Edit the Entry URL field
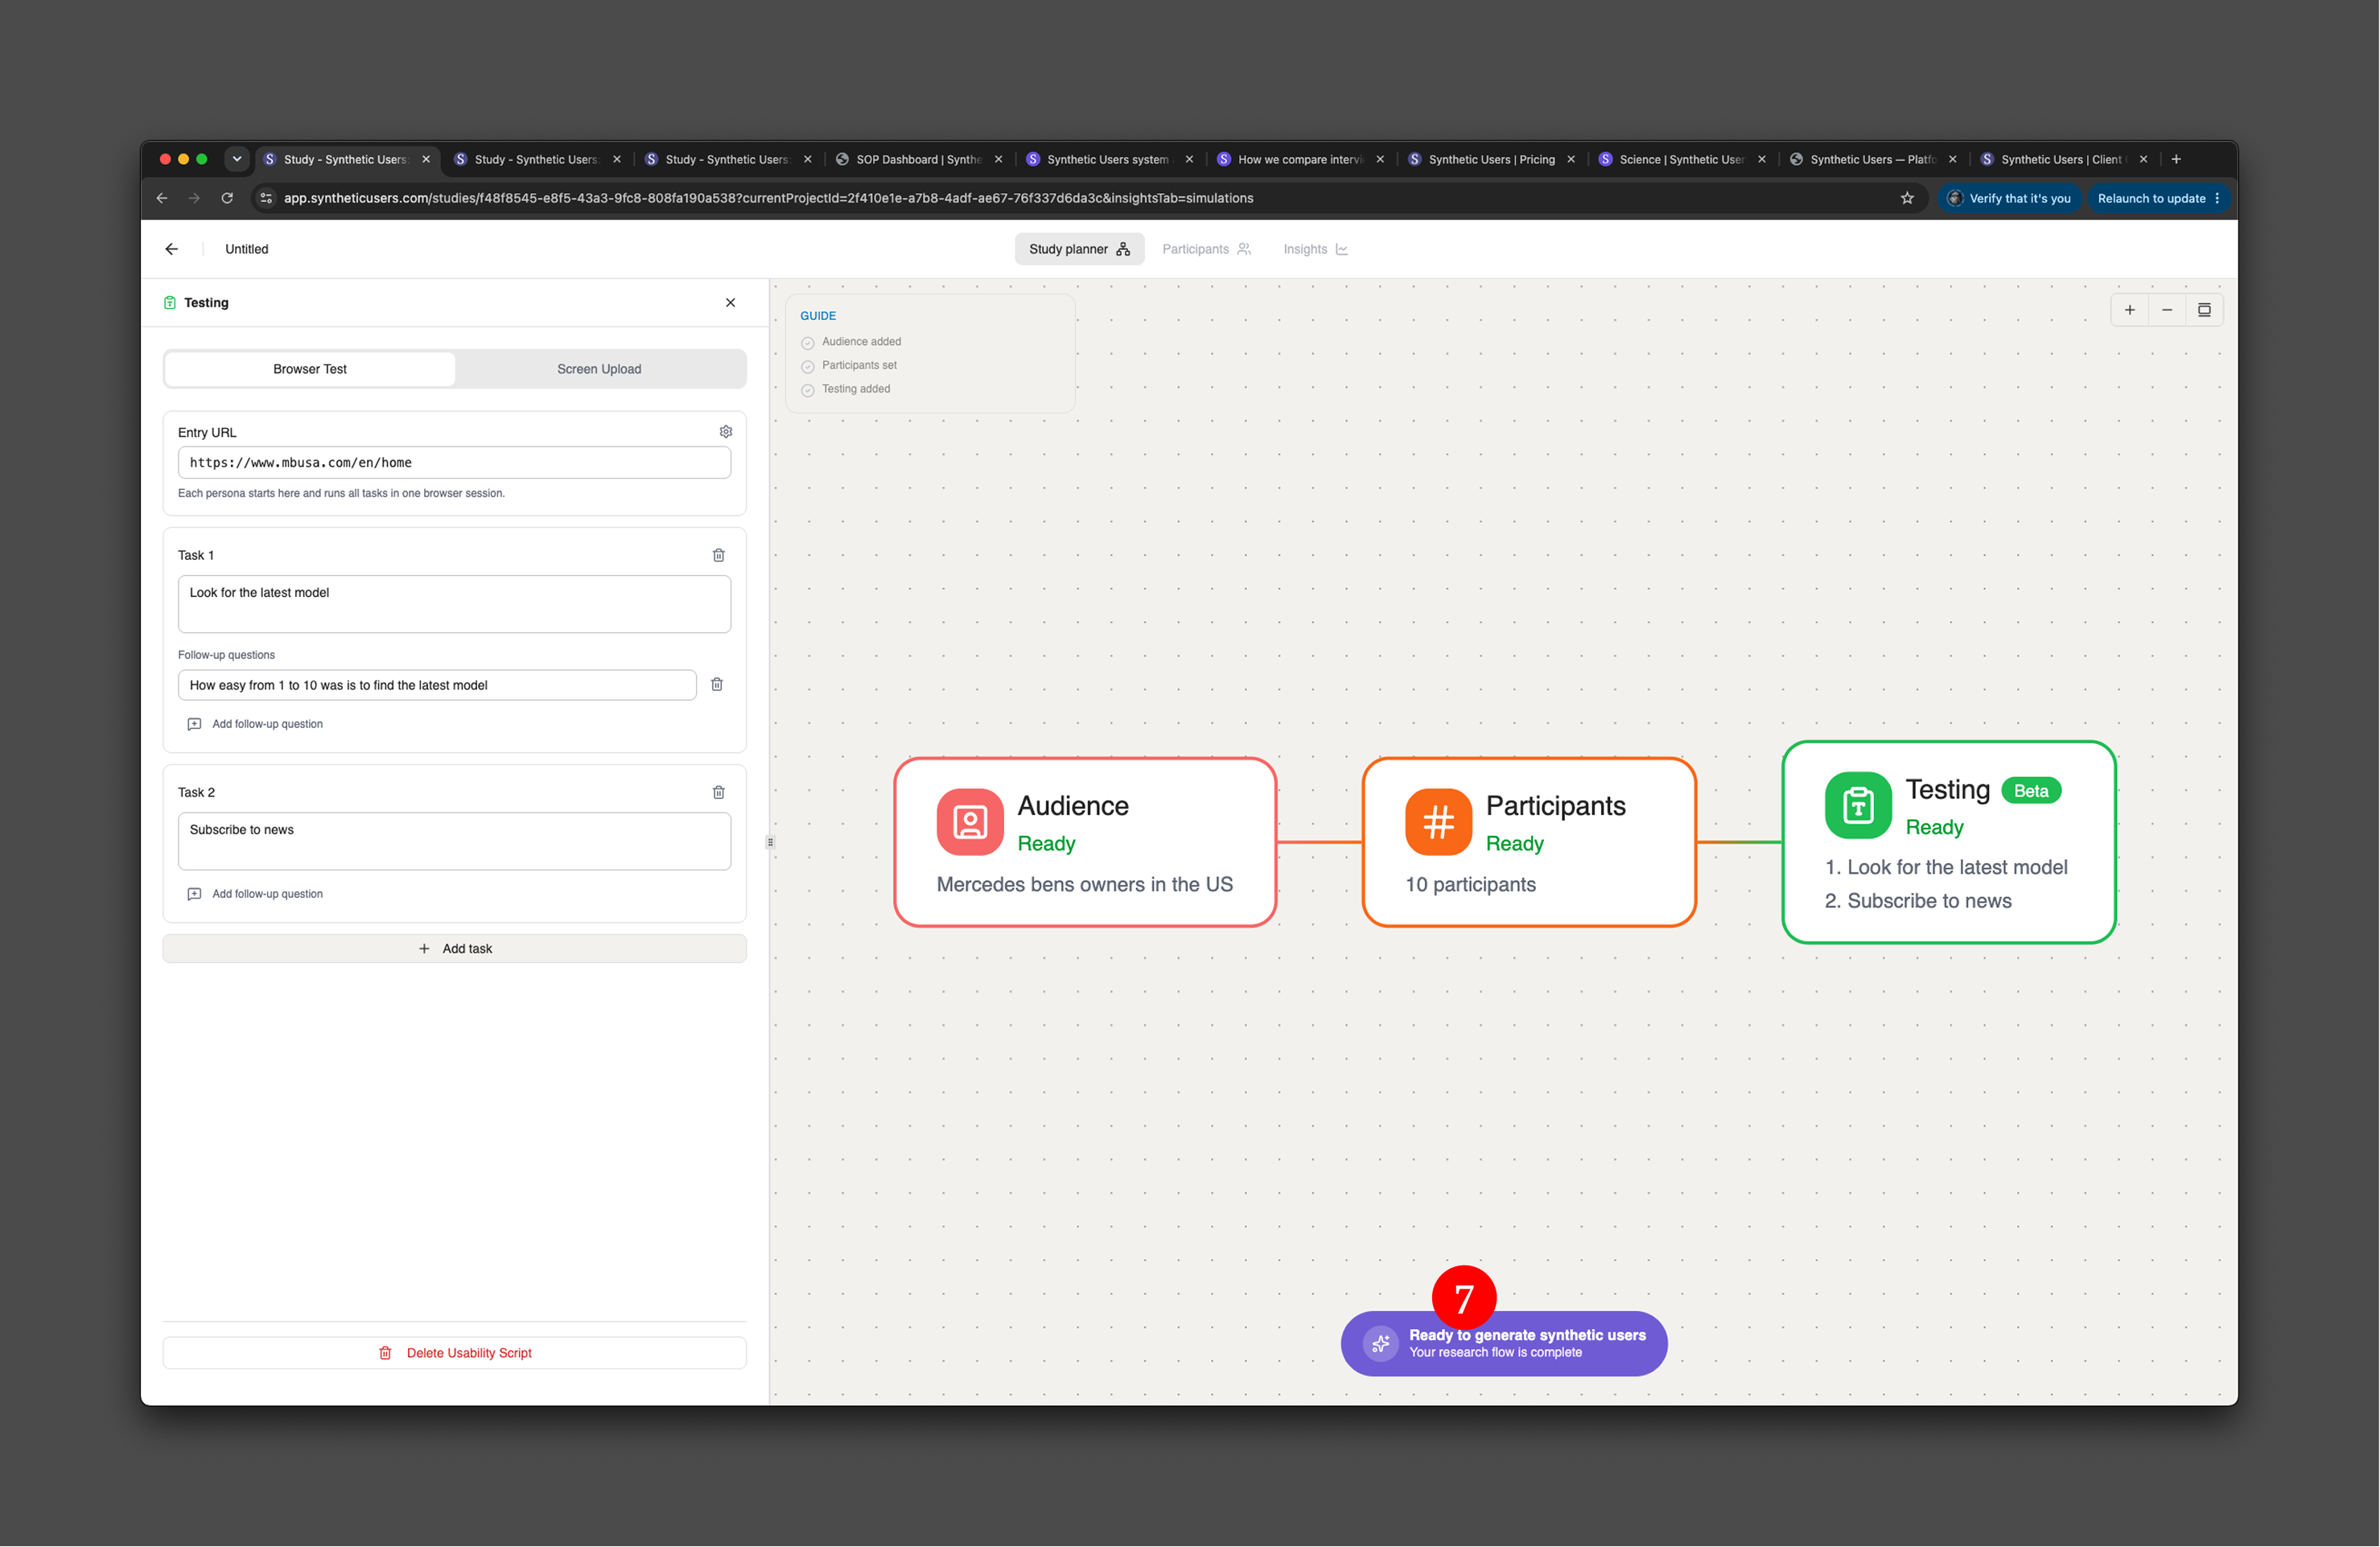The image size is (2380, 1547). point(454,463)
